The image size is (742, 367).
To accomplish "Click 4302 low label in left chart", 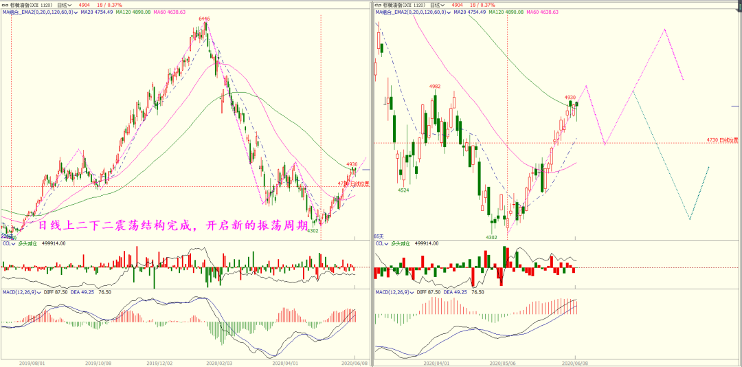I will tap(313, 231).
